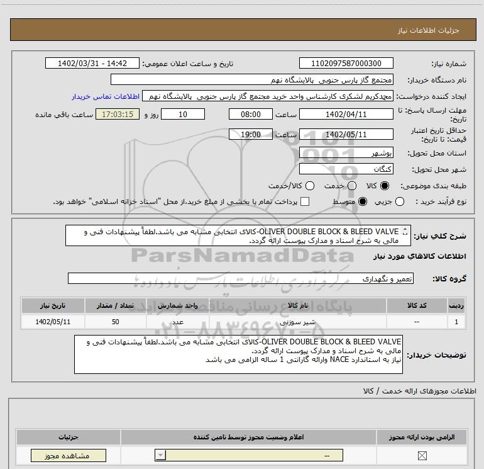The height and width of the screenshot is (469, 484).
Task: Toggle the mandatory license checkbox
Action: coord(422,456)
